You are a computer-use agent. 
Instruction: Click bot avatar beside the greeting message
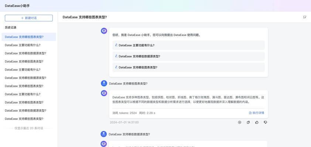104,31
